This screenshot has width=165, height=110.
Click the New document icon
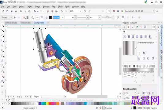3,11
